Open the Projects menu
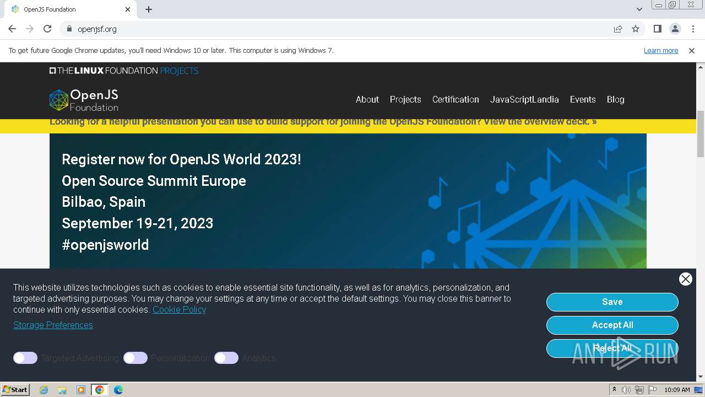 pyautogui.click(x=405, y=99)
